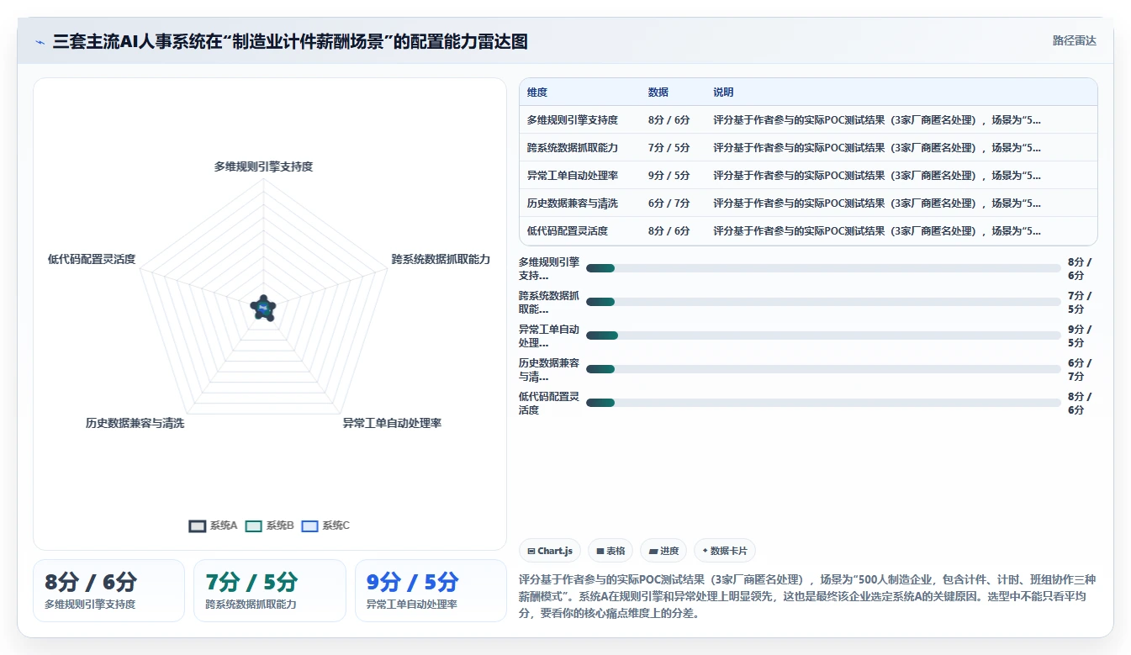Click the POC explanation paragraph at the bottom
Viewport: 1131px width, 655px height.
808,596
